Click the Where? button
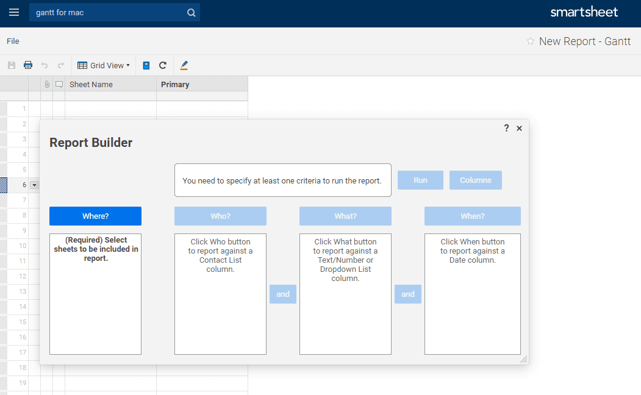 pos(95,216)
